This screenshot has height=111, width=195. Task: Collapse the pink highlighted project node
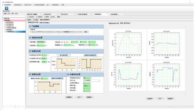pyautogui.click(x=3, y=21)
